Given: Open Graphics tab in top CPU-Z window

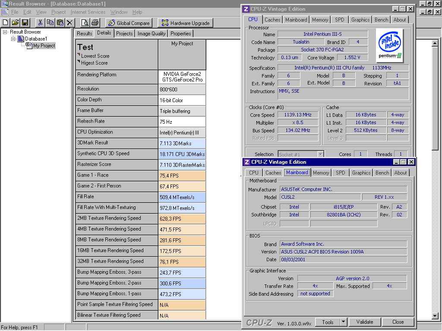Looking at the screenshot, I should pos(360,20).
